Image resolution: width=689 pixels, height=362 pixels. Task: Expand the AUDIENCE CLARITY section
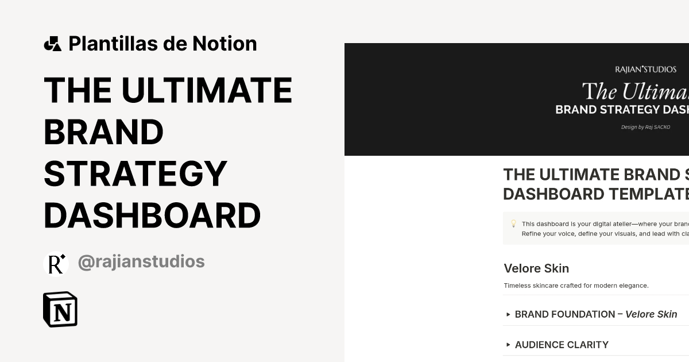(x=562, y=345)
